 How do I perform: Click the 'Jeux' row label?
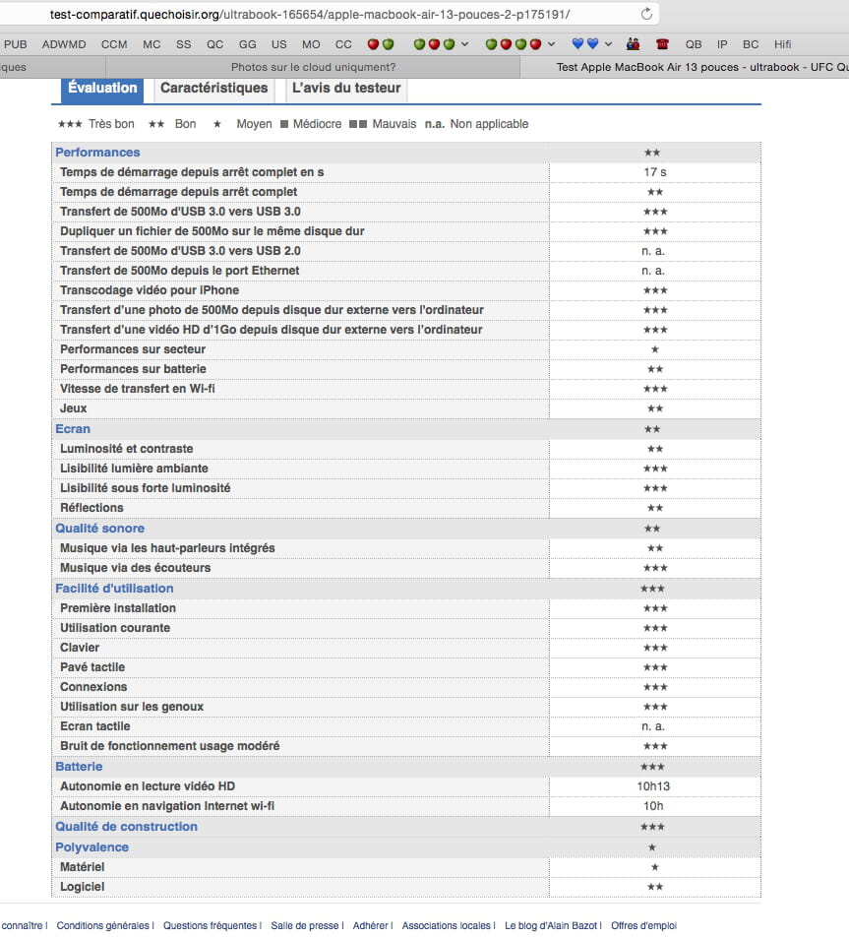click(x=74, y=408)
